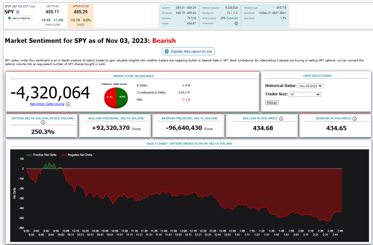The image size is (373, 245).
Task: Click the red 51.1% pie slice
Action: pos(110,98)
